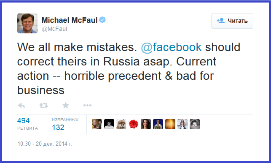Click the blue verified badge

(x=102, y=20)
